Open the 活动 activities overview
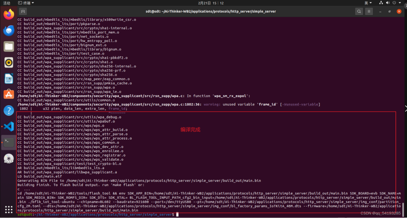The image size is (407, 218). click(6, 3)
